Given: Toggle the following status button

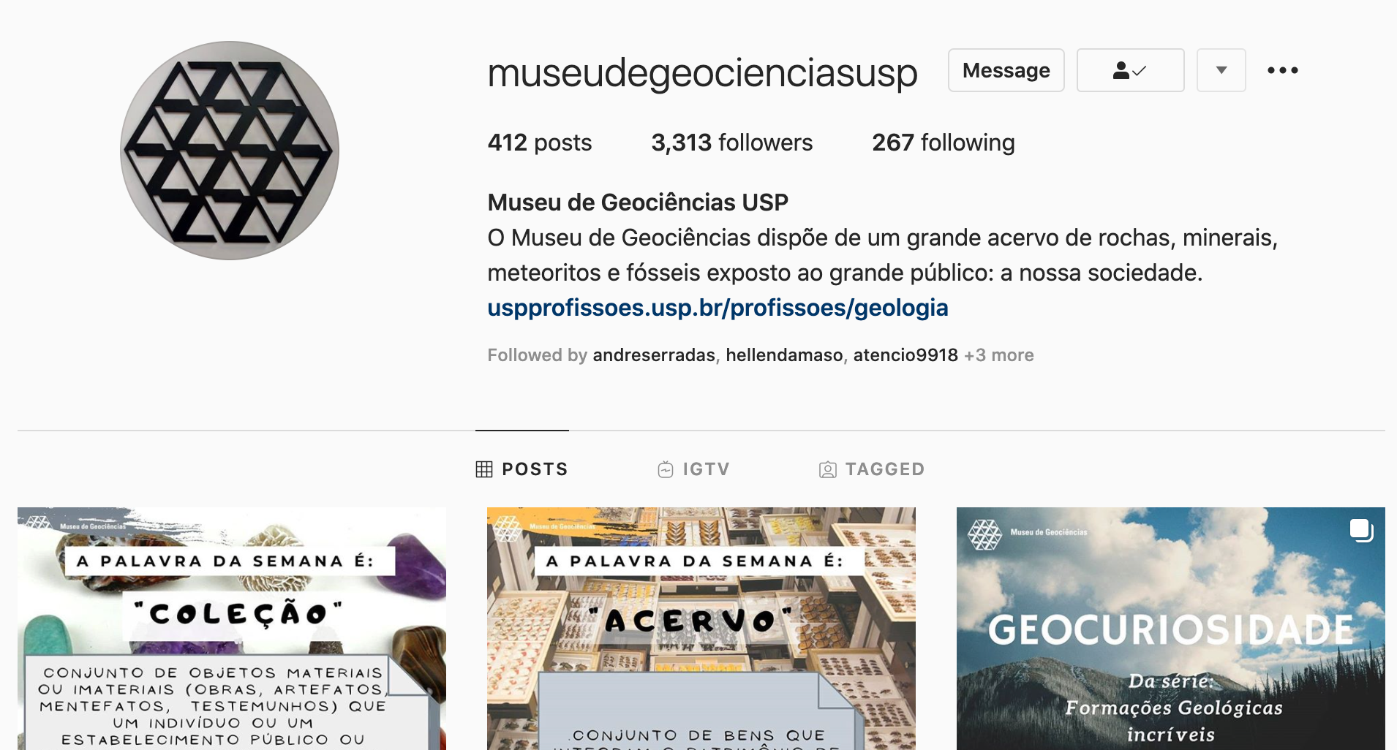Looking at the screenshot, I should pyautogui.click(x=1130, y=70).
